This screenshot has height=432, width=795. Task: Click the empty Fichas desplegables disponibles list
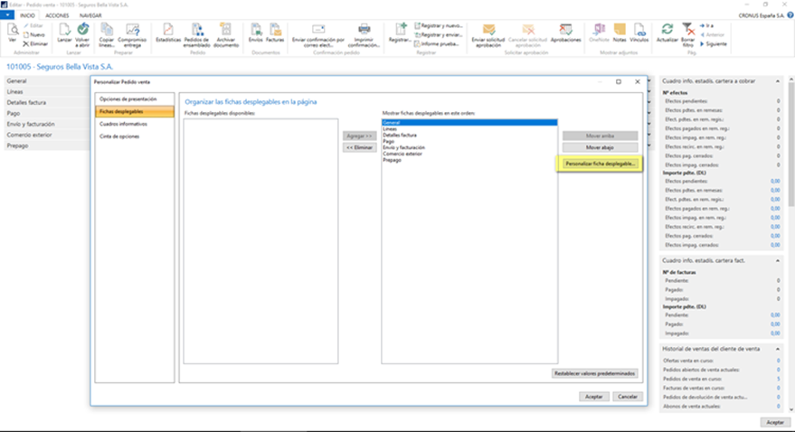coord(260,241)
